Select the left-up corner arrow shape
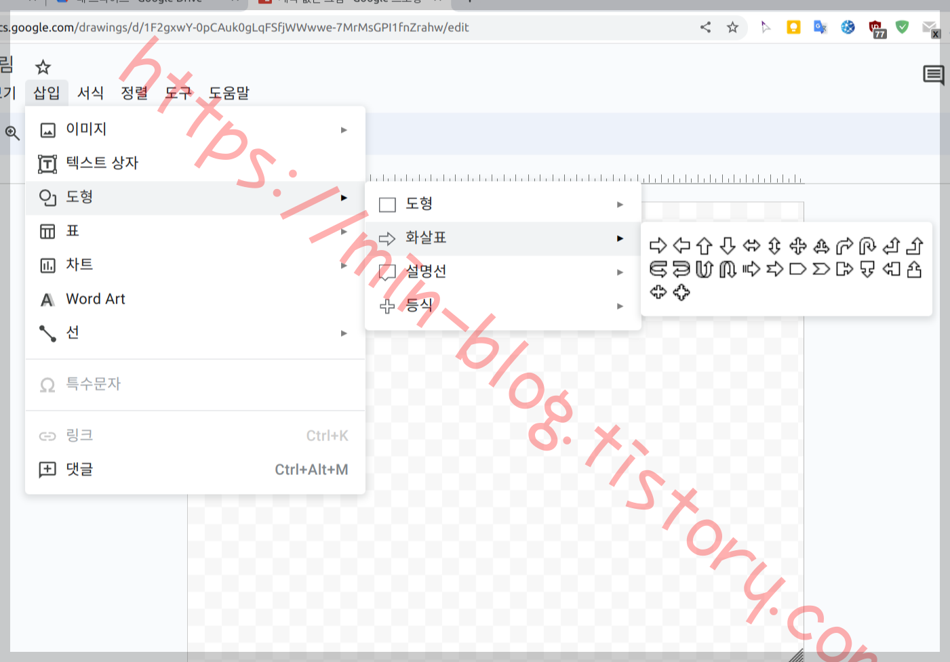 (891, 245)
